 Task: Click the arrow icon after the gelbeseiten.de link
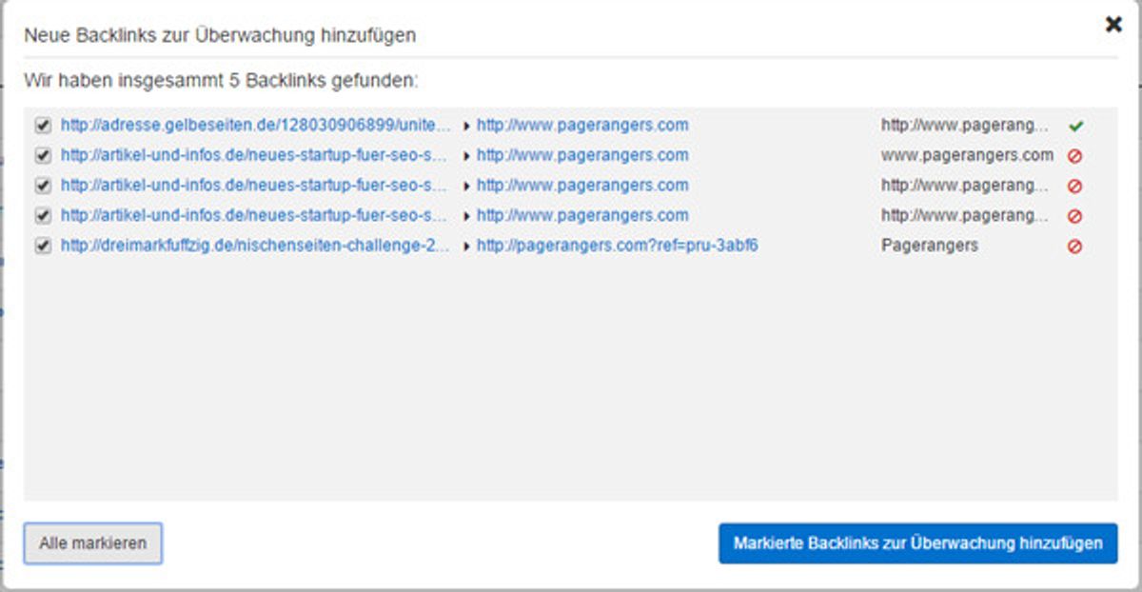point(466,126)
